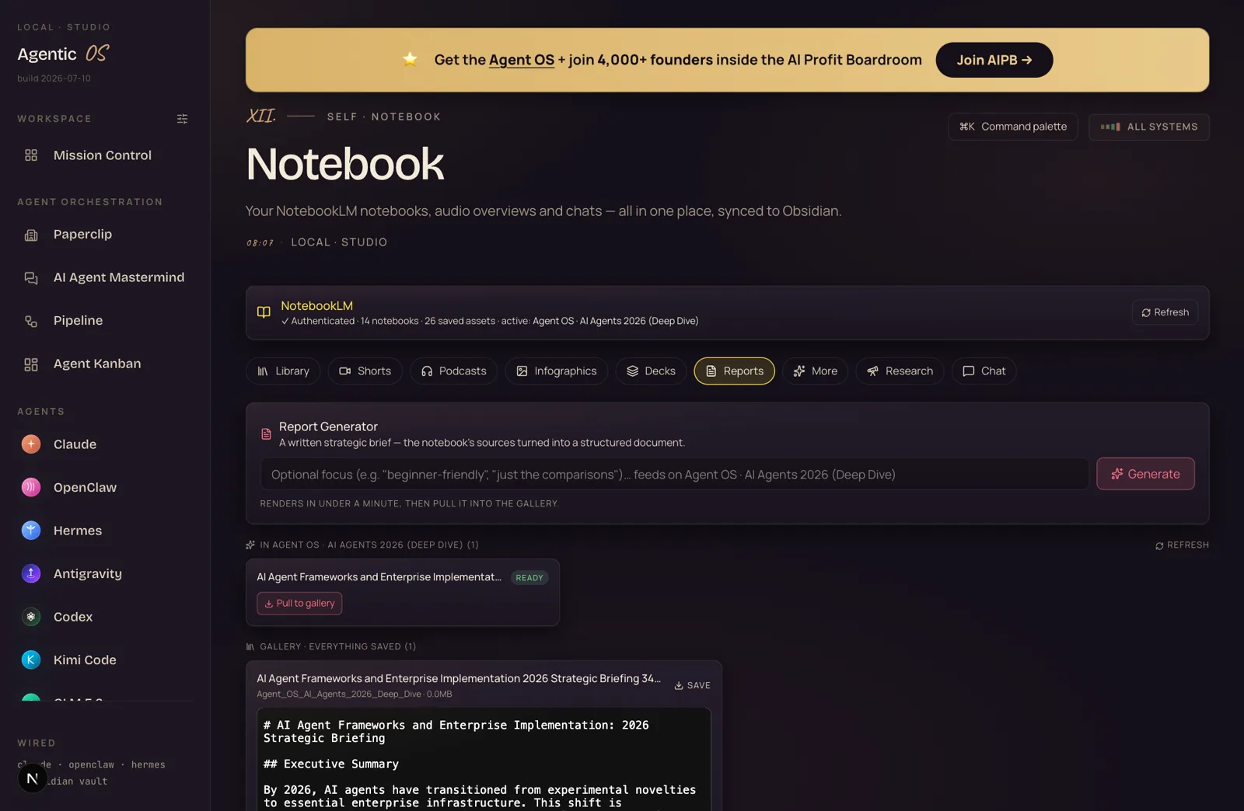The image size is (1244, 811).
Task: Click the workspace settings sliders icon
Action: coord(182,119)
